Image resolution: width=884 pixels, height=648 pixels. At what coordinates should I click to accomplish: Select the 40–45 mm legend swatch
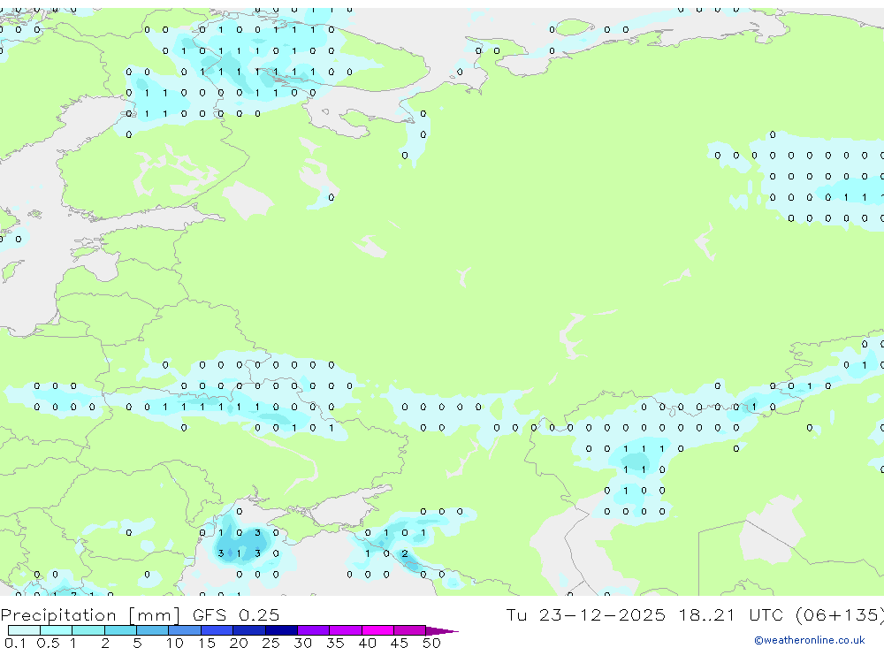(x=377, y=630)
